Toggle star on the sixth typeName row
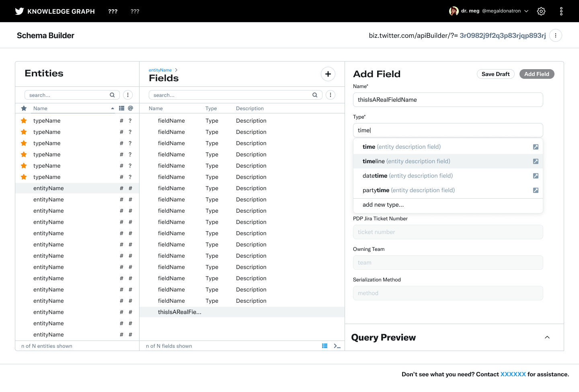This screenshot has height=392, width=579. tap(24, 177)
